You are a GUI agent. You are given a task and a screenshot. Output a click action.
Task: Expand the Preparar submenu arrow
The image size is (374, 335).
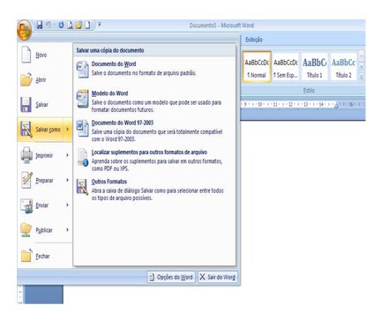pyautogui.click(x=68, y=180)
